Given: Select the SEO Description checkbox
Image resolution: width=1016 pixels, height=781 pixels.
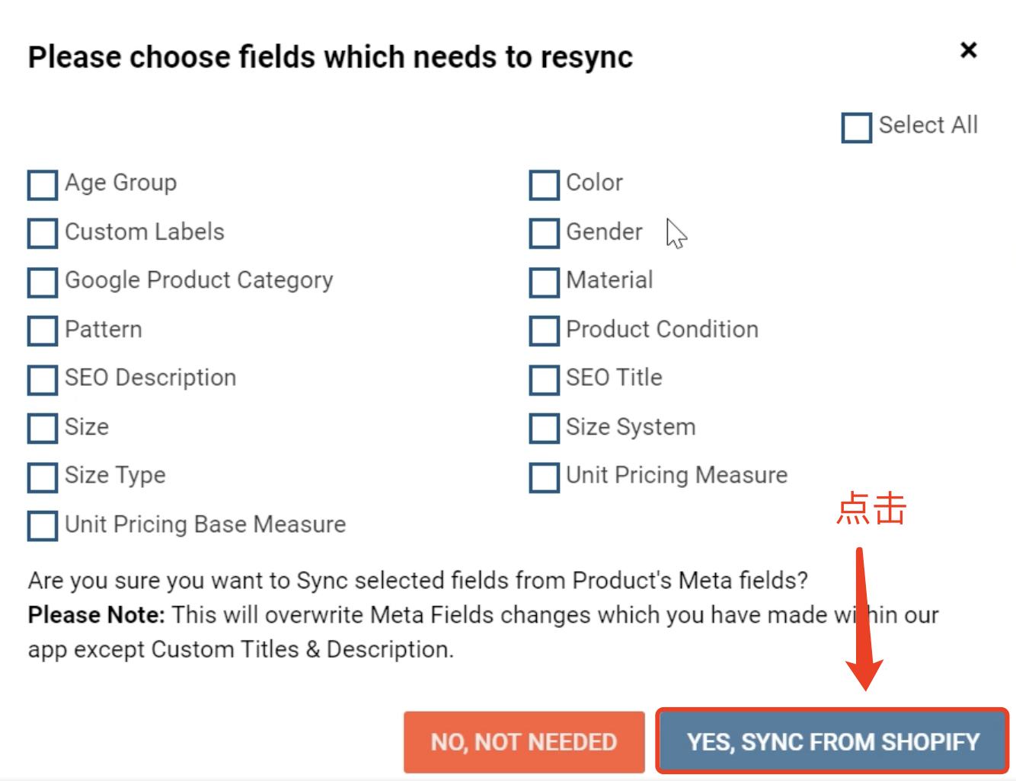Looking at the screenshot, I should [42, 380].
